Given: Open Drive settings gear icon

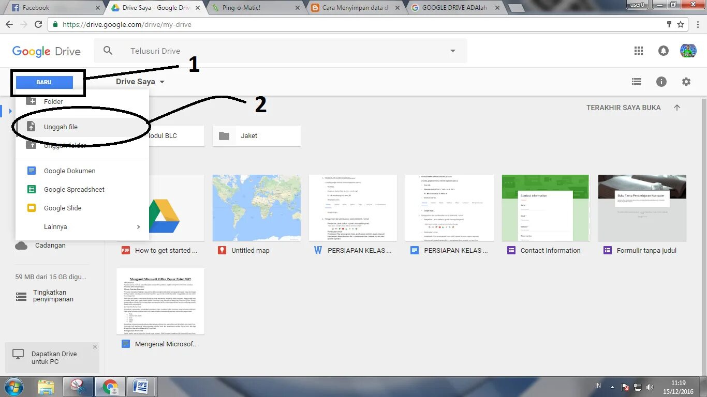Looking at the screenshot, I should [x=686, y=82].
